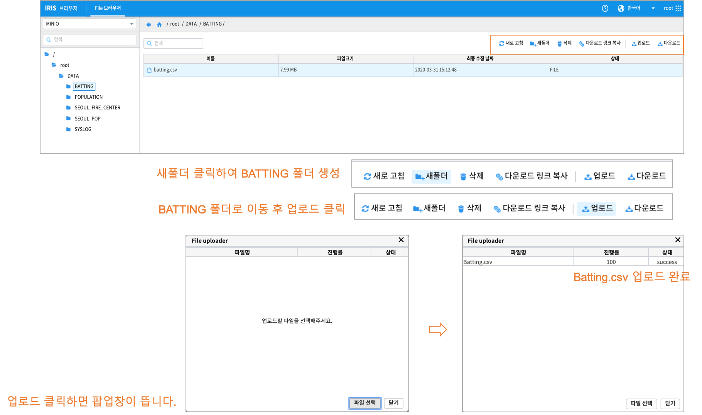Click the highlighted 새폴더 button in the enlarged toolbar
Screen dimensions: 702x415
tap(431, 176)
